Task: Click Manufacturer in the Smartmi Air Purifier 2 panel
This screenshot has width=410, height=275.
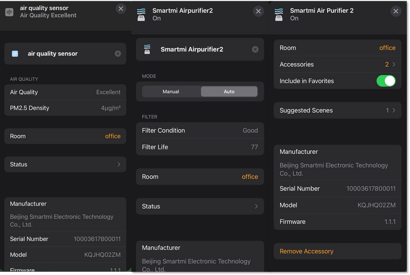Action: click(338, 162)
